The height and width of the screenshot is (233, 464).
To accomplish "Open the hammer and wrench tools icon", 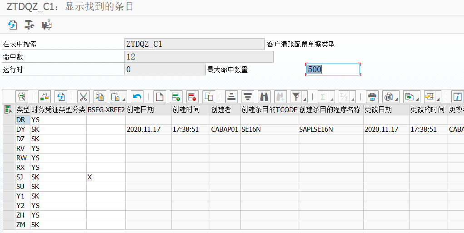I will (x=29, y=25).
